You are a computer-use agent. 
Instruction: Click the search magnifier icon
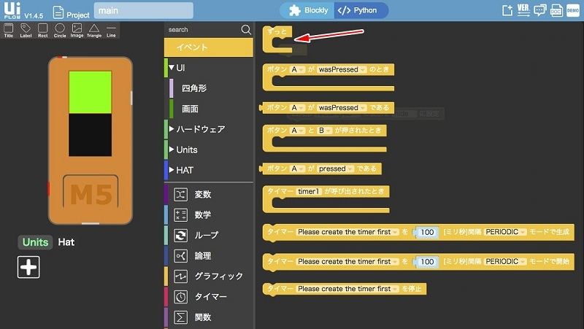(x=246, y=30)
